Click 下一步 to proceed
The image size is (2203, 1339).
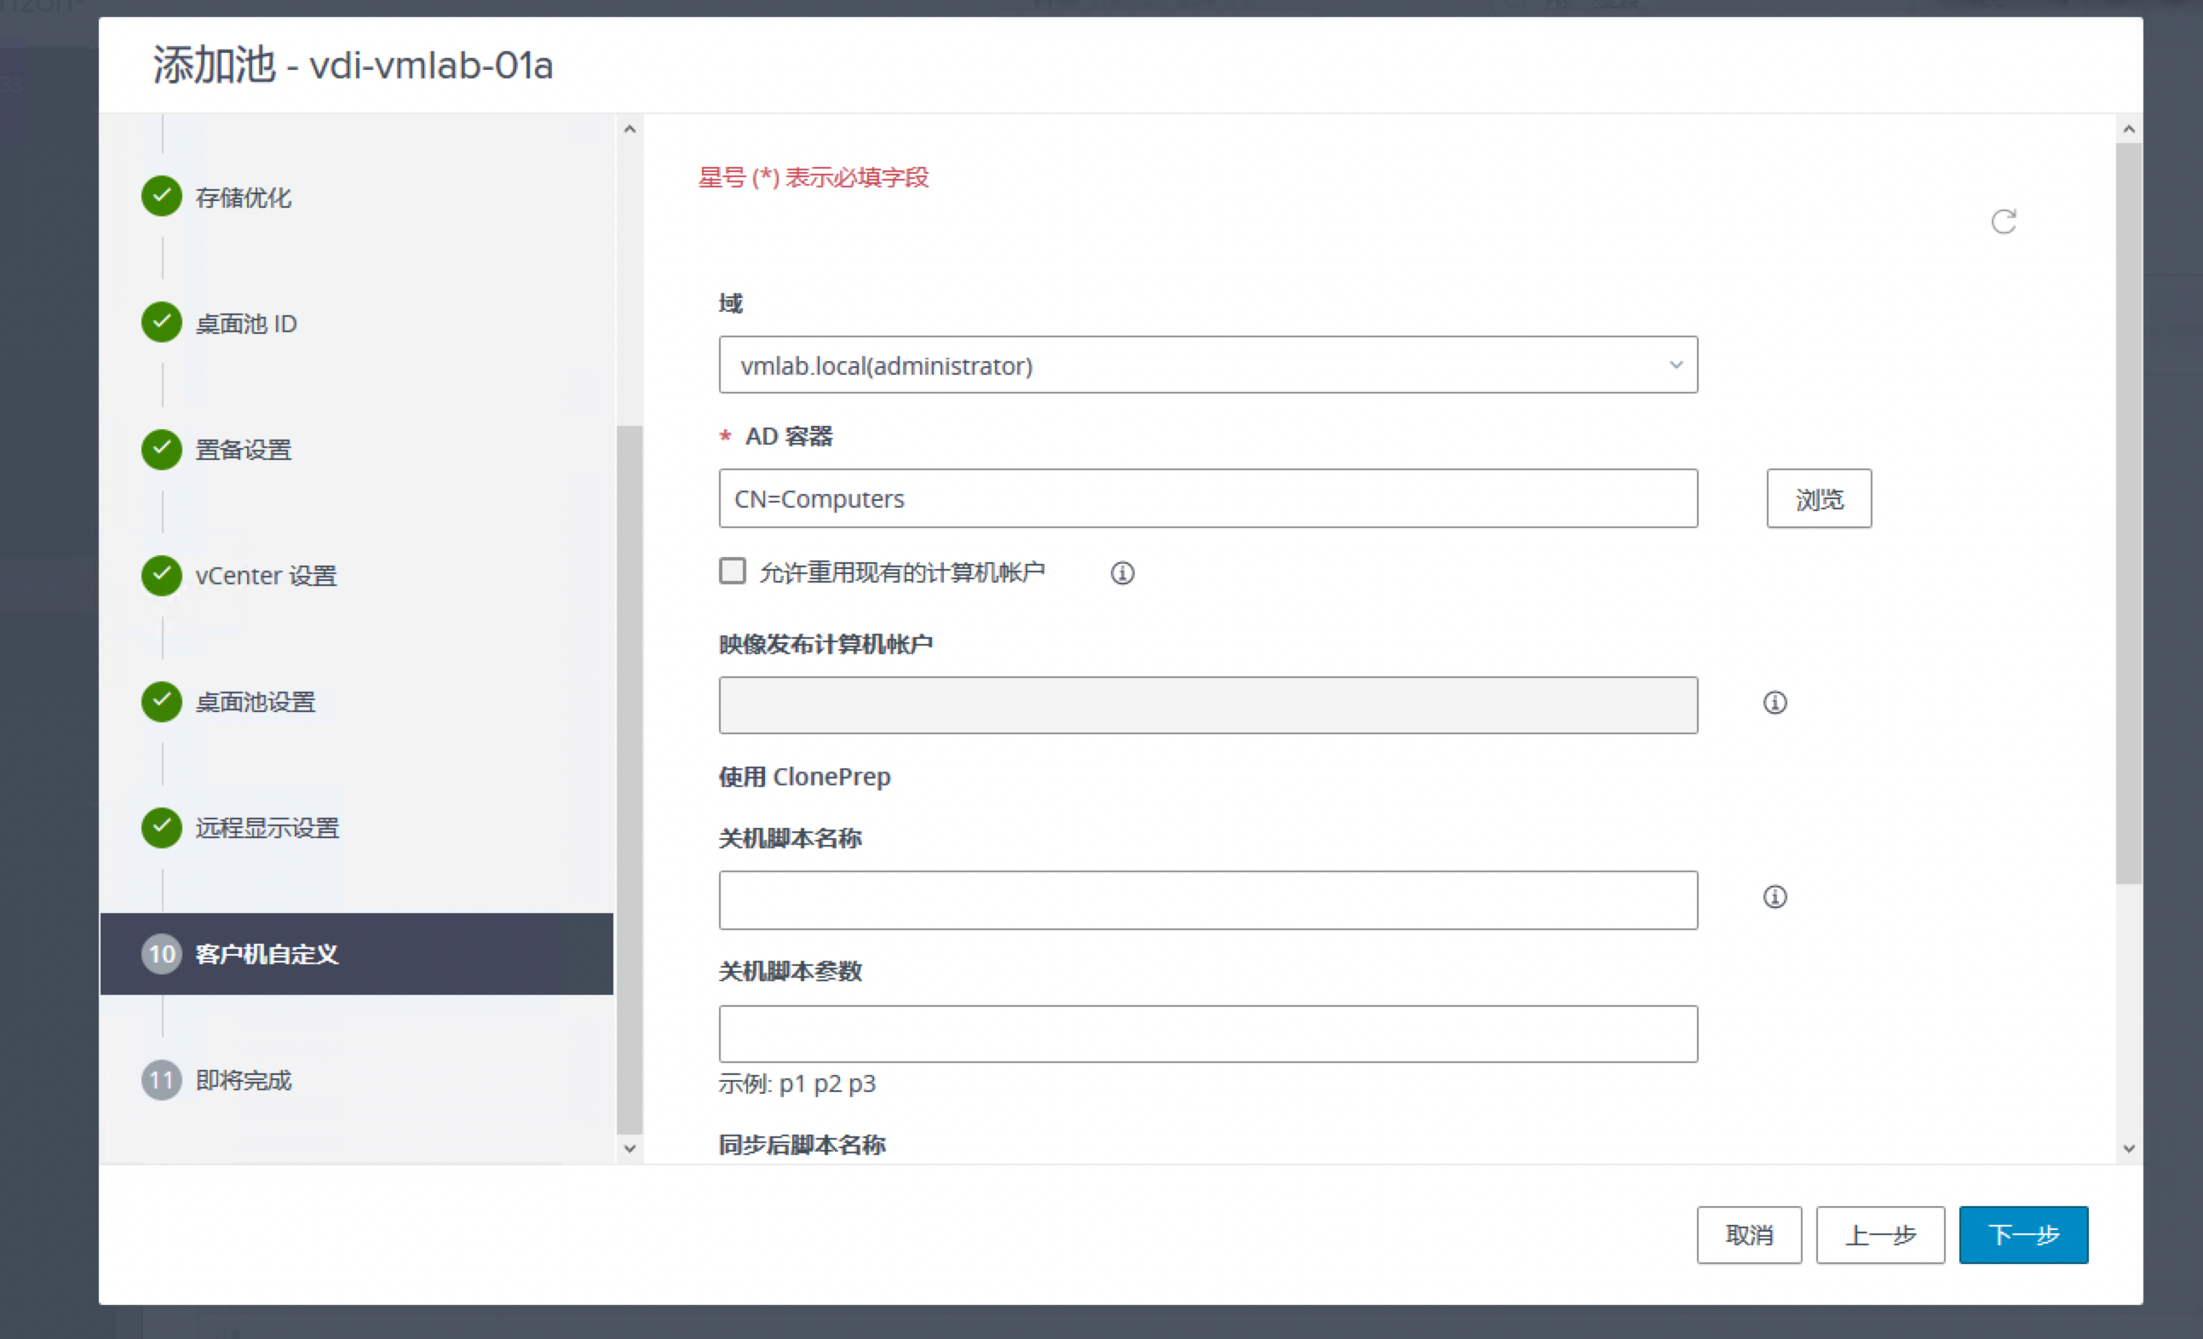(2022, 1234)
